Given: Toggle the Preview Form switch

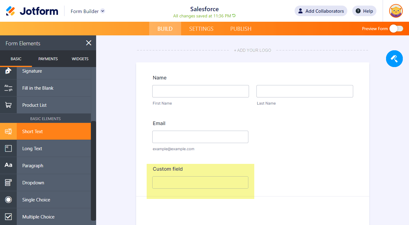Looking at the screenshot, I should (396, 29).
